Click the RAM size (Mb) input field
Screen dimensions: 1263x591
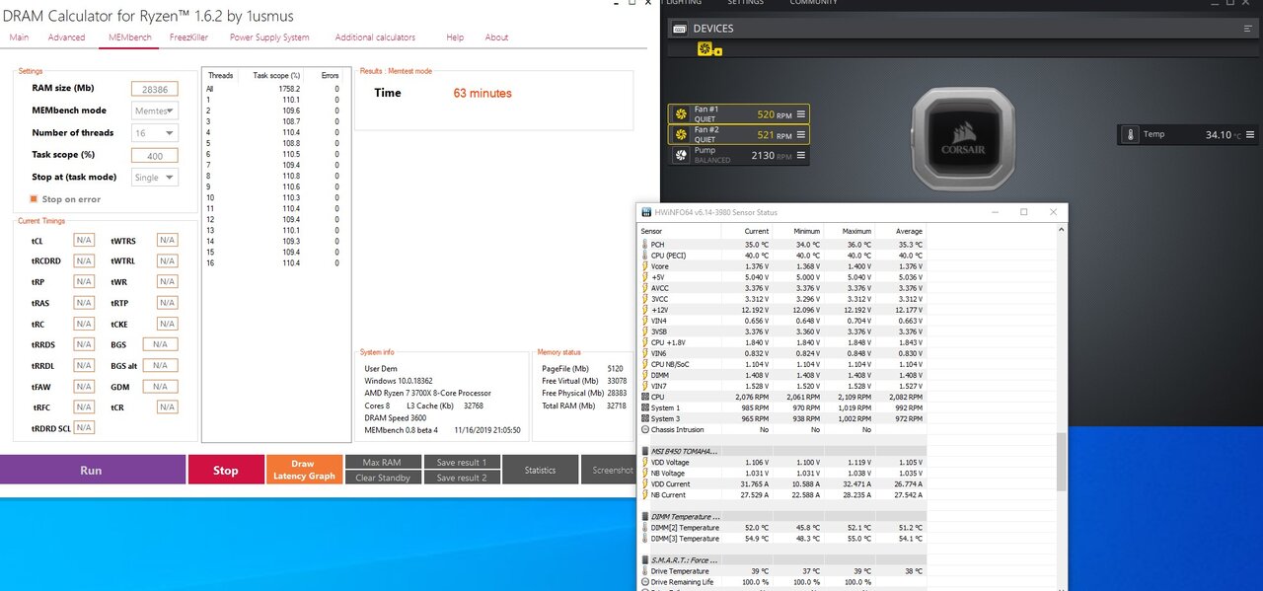pos(155,89)
